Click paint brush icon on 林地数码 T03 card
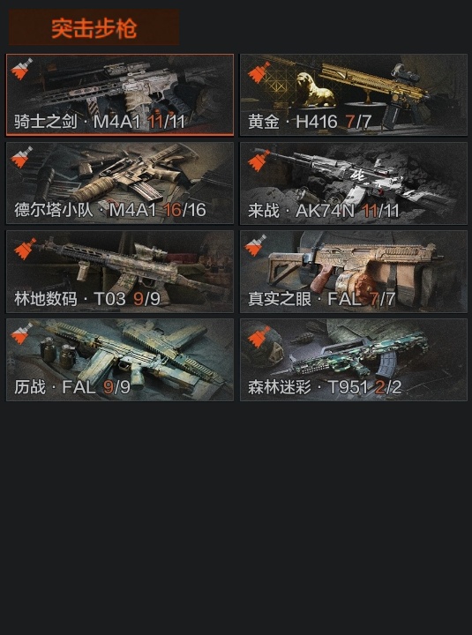The height and width of the screenshot is (635, 472). pos(25,249)
